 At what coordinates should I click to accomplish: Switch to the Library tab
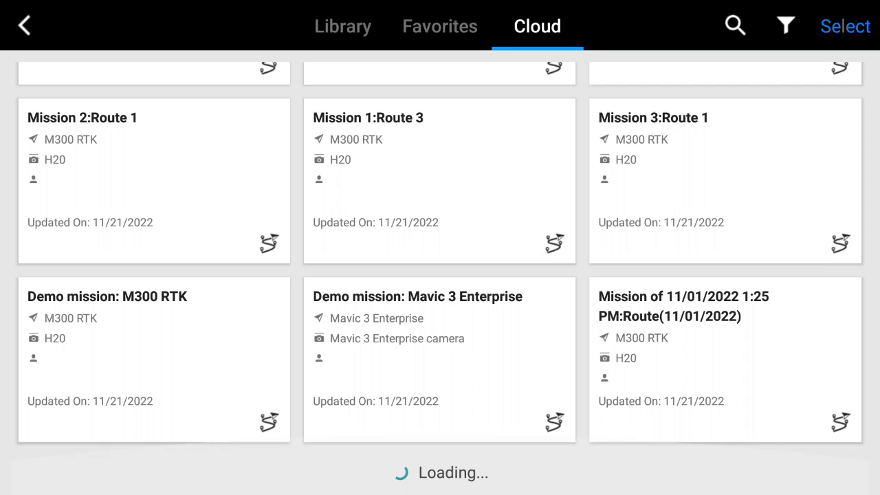342,26
